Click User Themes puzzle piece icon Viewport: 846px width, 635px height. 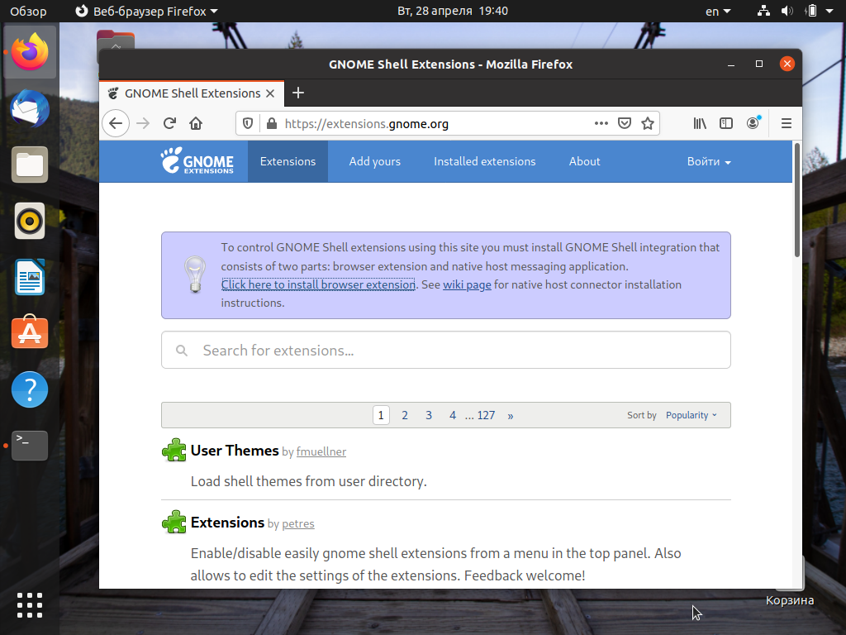[173, 450]
